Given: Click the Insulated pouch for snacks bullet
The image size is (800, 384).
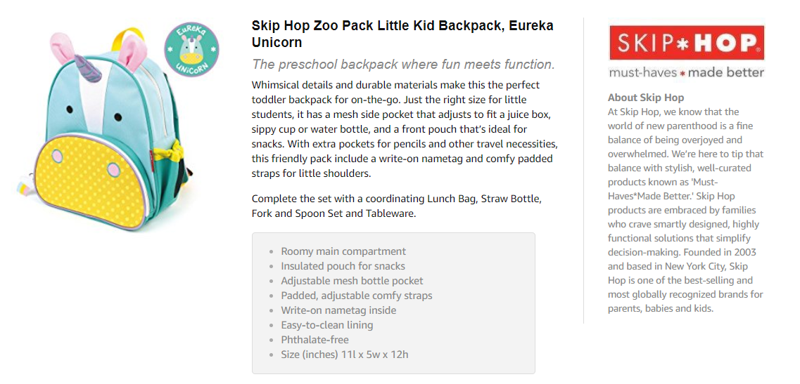Looking at the screenshot, I should point(343,266).
